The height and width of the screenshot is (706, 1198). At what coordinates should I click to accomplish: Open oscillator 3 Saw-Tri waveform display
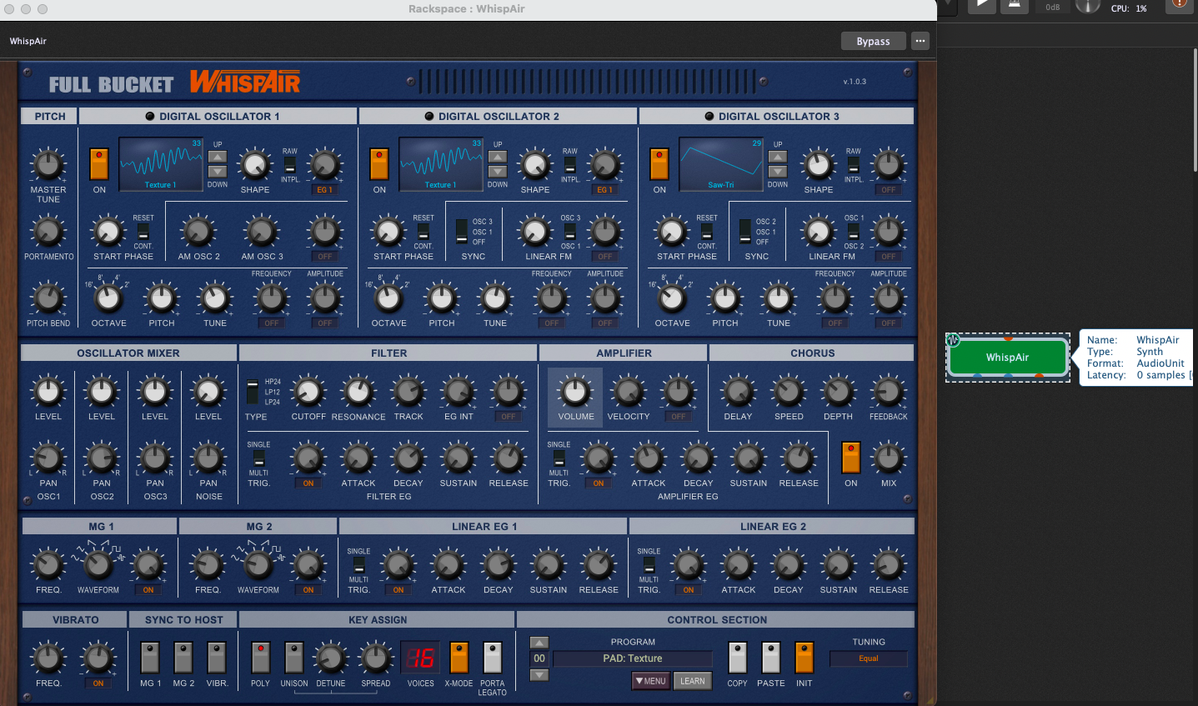[x=721, y=164]
